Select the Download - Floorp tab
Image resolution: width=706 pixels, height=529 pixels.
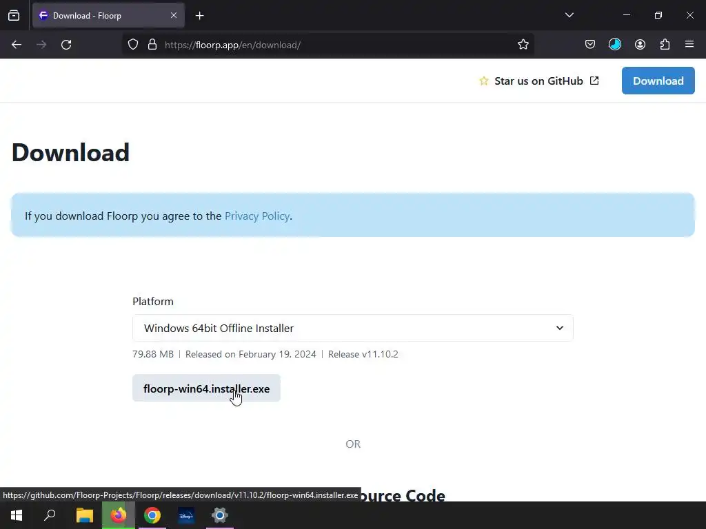[108, 15]
